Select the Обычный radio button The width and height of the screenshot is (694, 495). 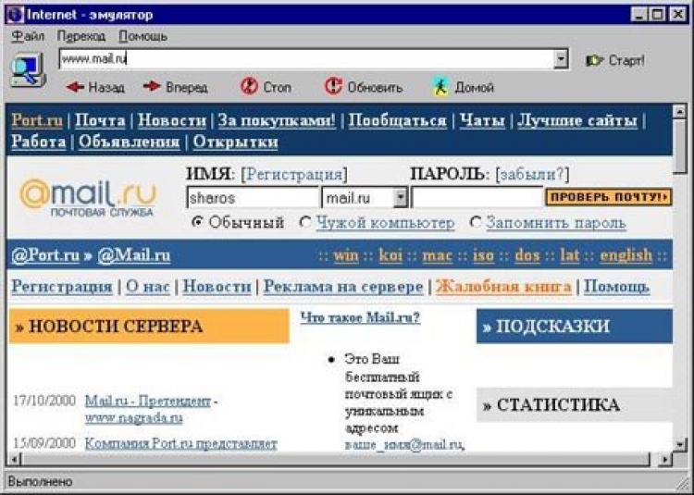[197, 222]
